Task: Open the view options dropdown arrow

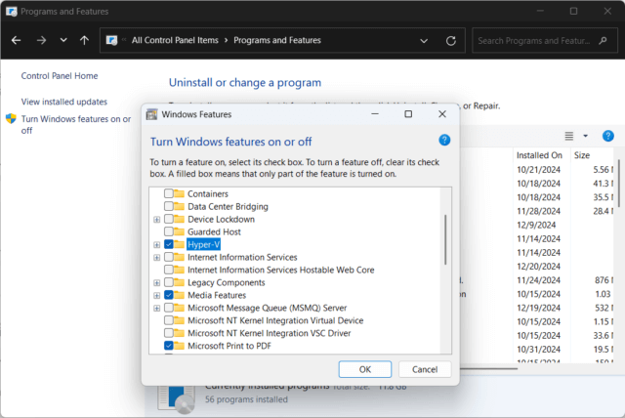Action: tap(585, 136)
